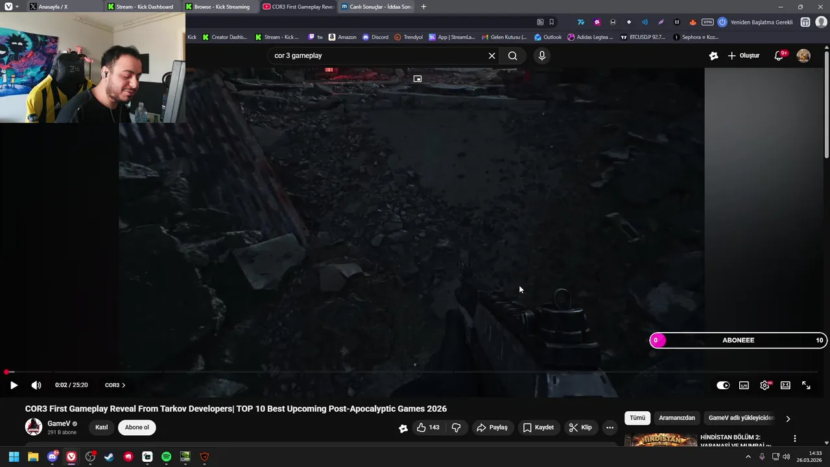The image size is (830, 467).
Task: Select 'GameV adlı yükleyiciden' chip
Action: pos(741,418)
